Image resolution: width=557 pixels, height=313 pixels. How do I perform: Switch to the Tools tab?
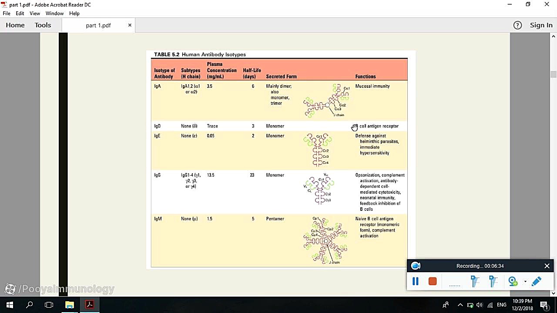click(43, 25)
